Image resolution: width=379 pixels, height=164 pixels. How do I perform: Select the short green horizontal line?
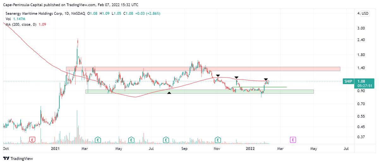[259, 87]
